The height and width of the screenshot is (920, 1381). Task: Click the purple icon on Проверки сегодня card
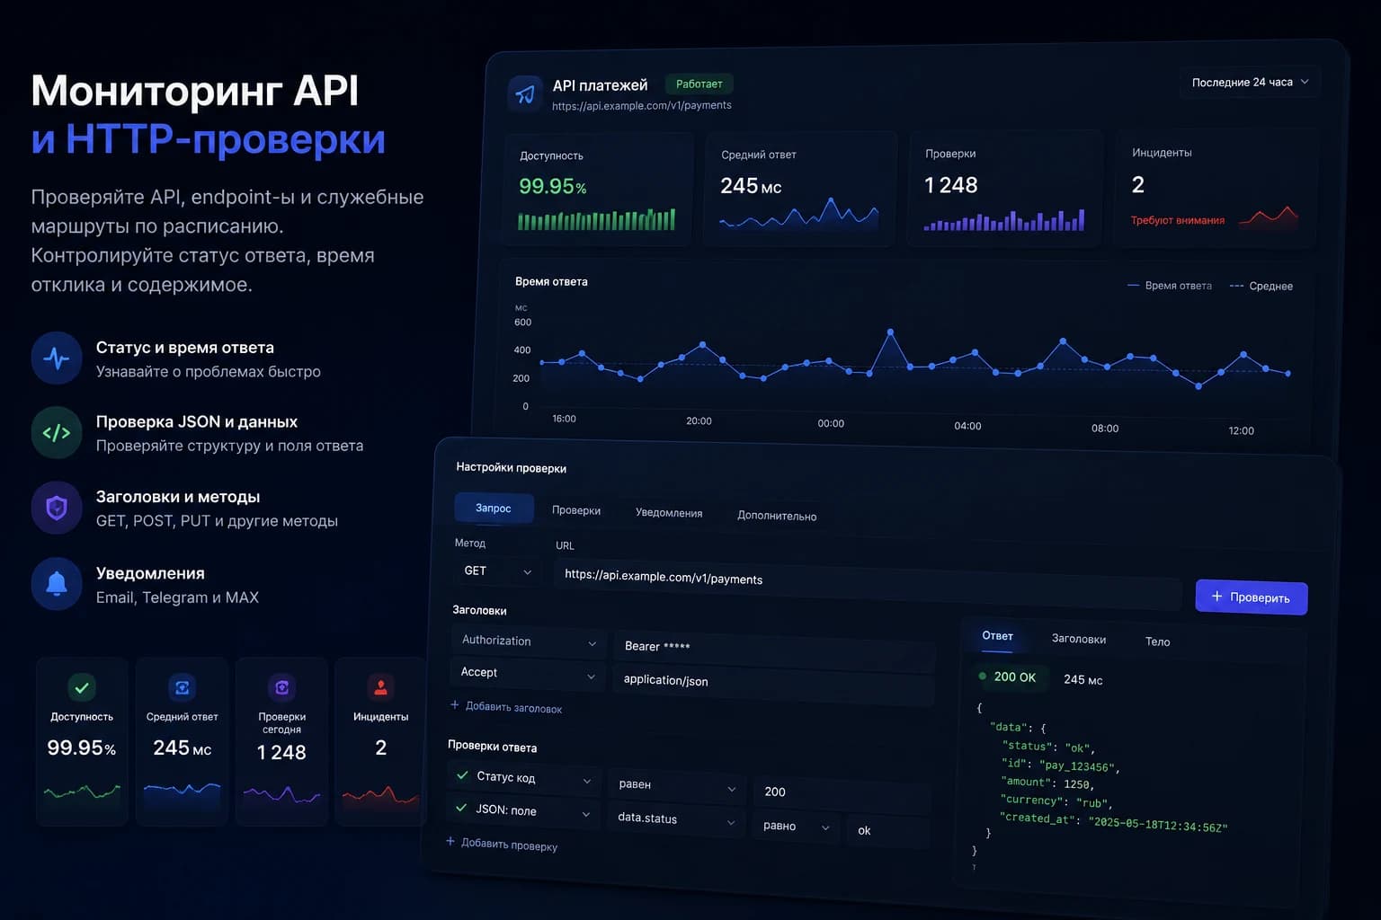coord(281,687)
